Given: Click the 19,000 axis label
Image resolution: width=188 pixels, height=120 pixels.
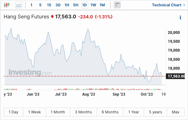Looking at the screenshot, I should click(174, 50).
